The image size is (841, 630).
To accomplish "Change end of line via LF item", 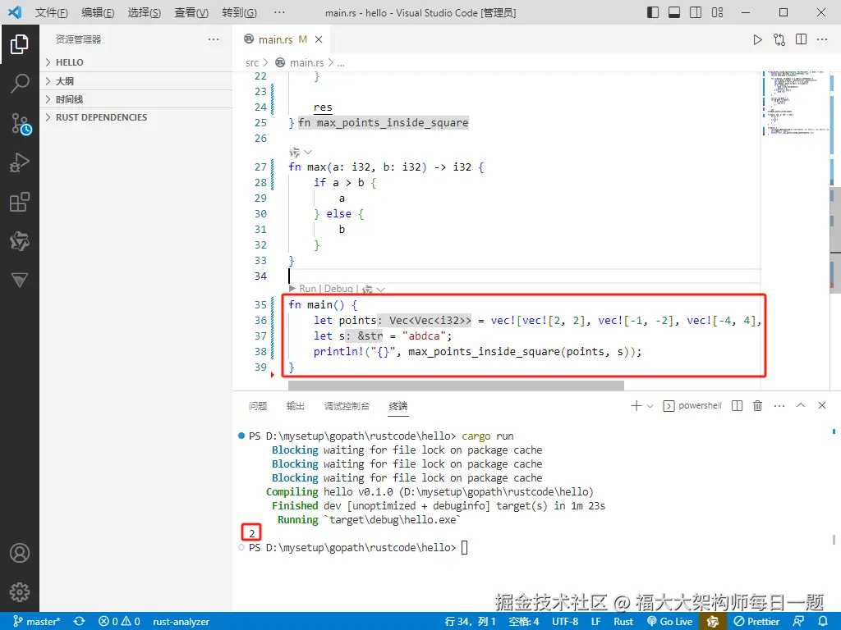I will pos(596,622).
